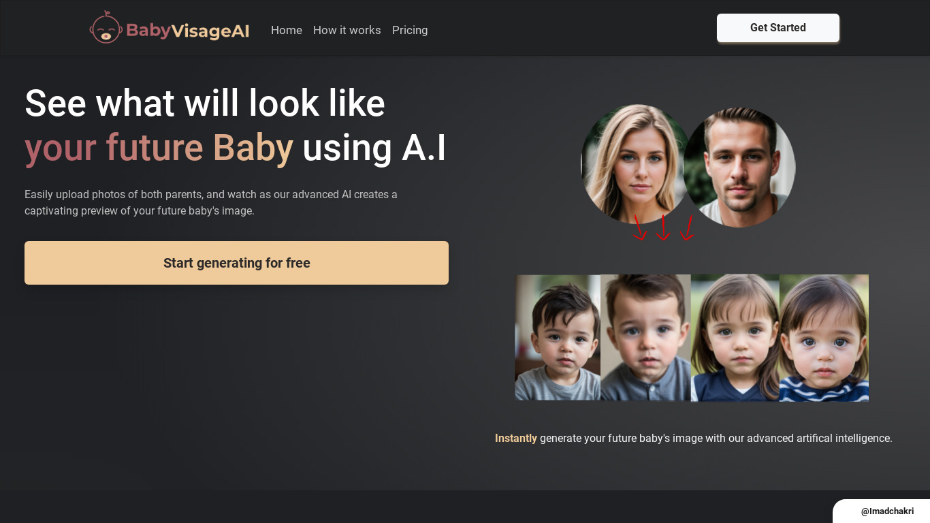Viewport: 930px width, 523px height.
Task: Click the right red down arrow
Action: [687, 228]
